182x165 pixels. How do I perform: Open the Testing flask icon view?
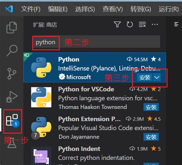pyautogui.click(x=12, y=143)
